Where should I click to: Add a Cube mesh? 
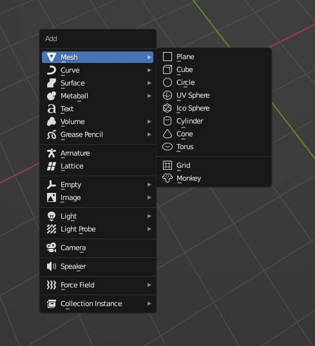pos(214,69)
